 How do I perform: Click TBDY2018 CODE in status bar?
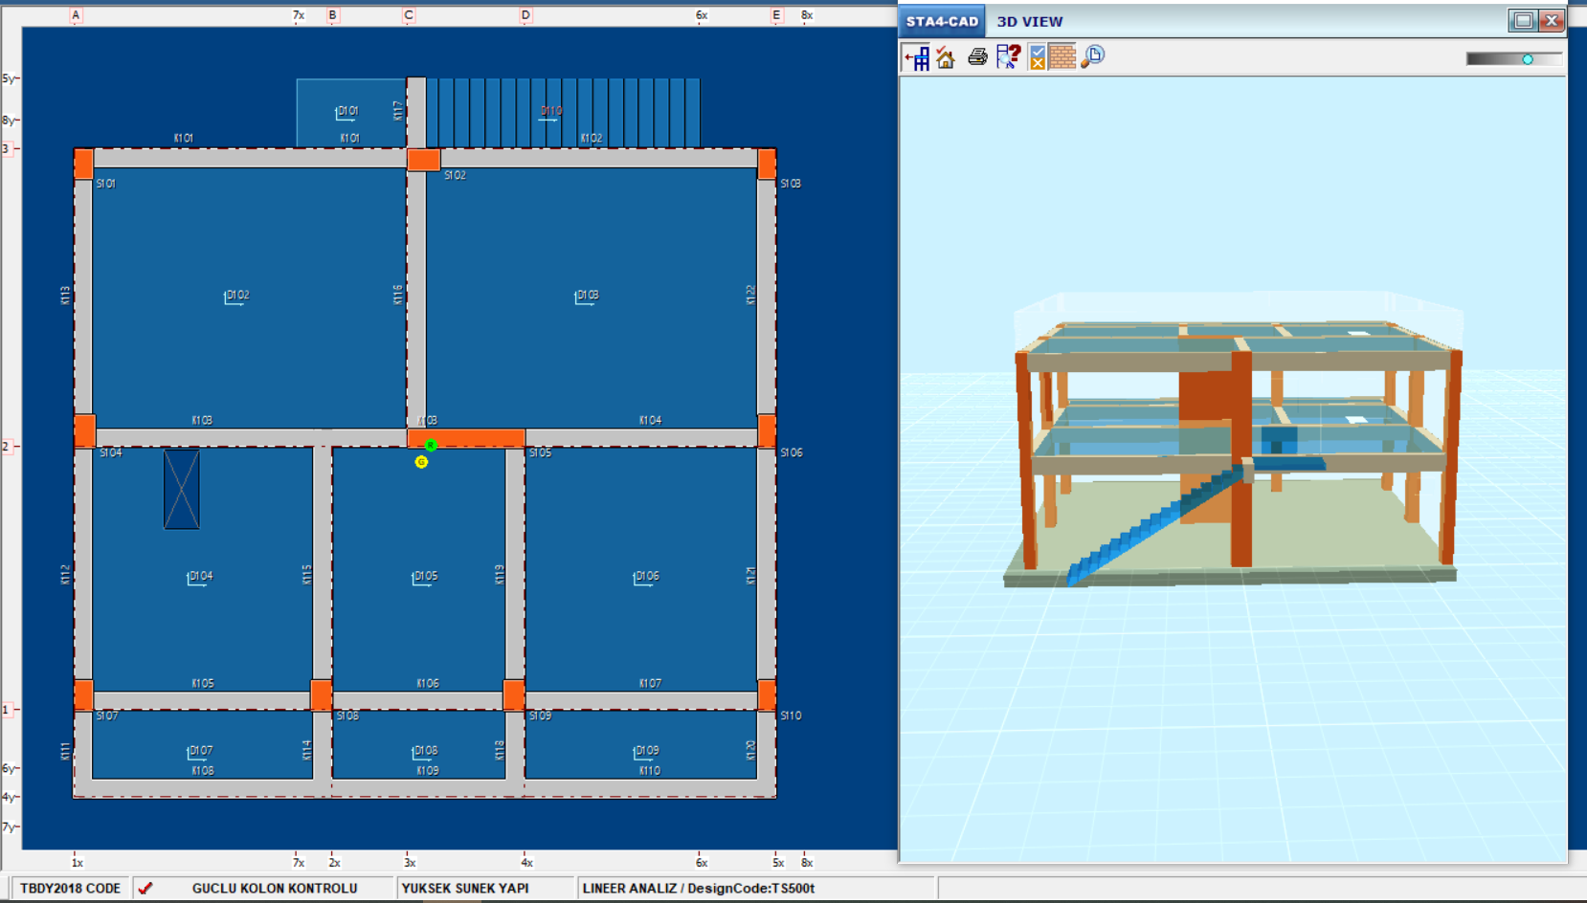tap(71, 888)
